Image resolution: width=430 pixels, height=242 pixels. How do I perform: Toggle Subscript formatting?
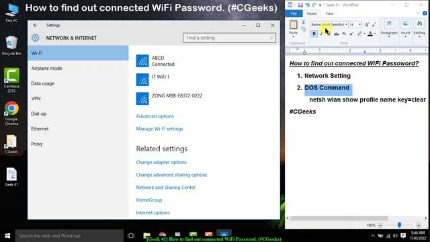[x=344, y=34]
